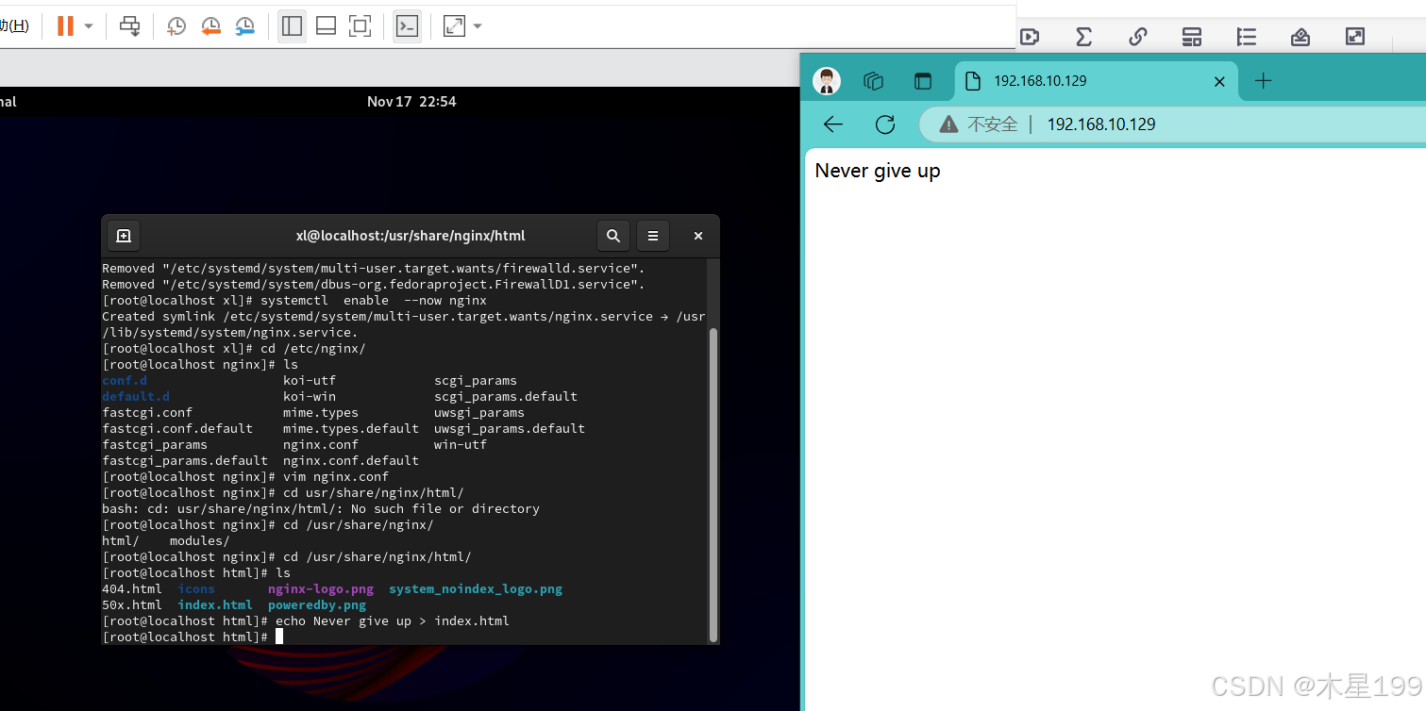Click 404.html in the terminal ls output
This screenshot has width=1426, height=711.
click(x=132, y=589)
